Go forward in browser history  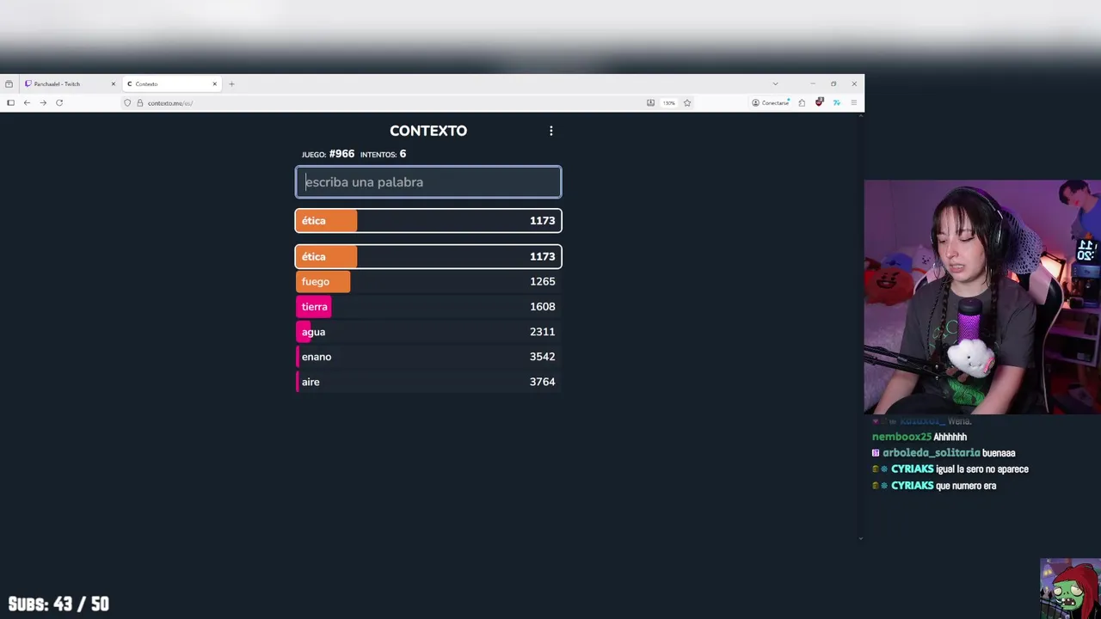click(43, 103)
